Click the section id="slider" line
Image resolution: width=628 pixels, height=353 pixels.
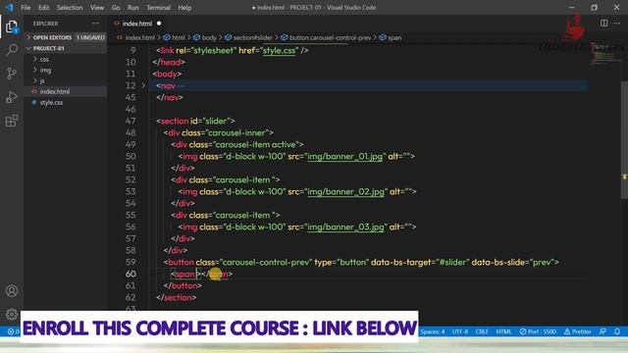click(x=196, y=121)
